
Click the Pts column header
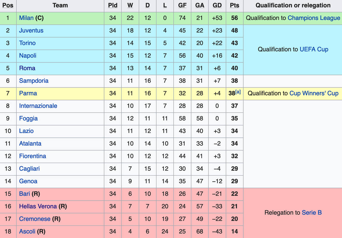coord(234,5)
